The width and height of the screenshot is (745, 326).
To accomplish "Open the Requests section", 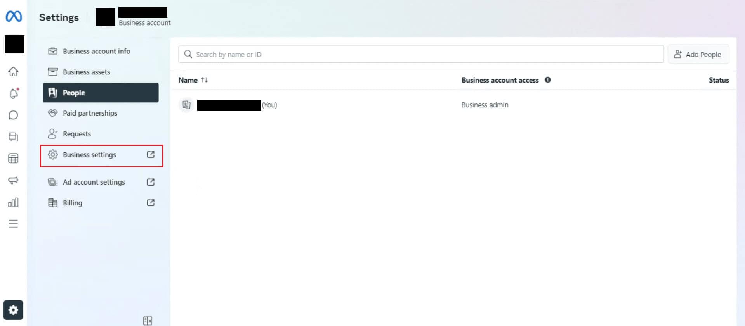I will (101, 134).
